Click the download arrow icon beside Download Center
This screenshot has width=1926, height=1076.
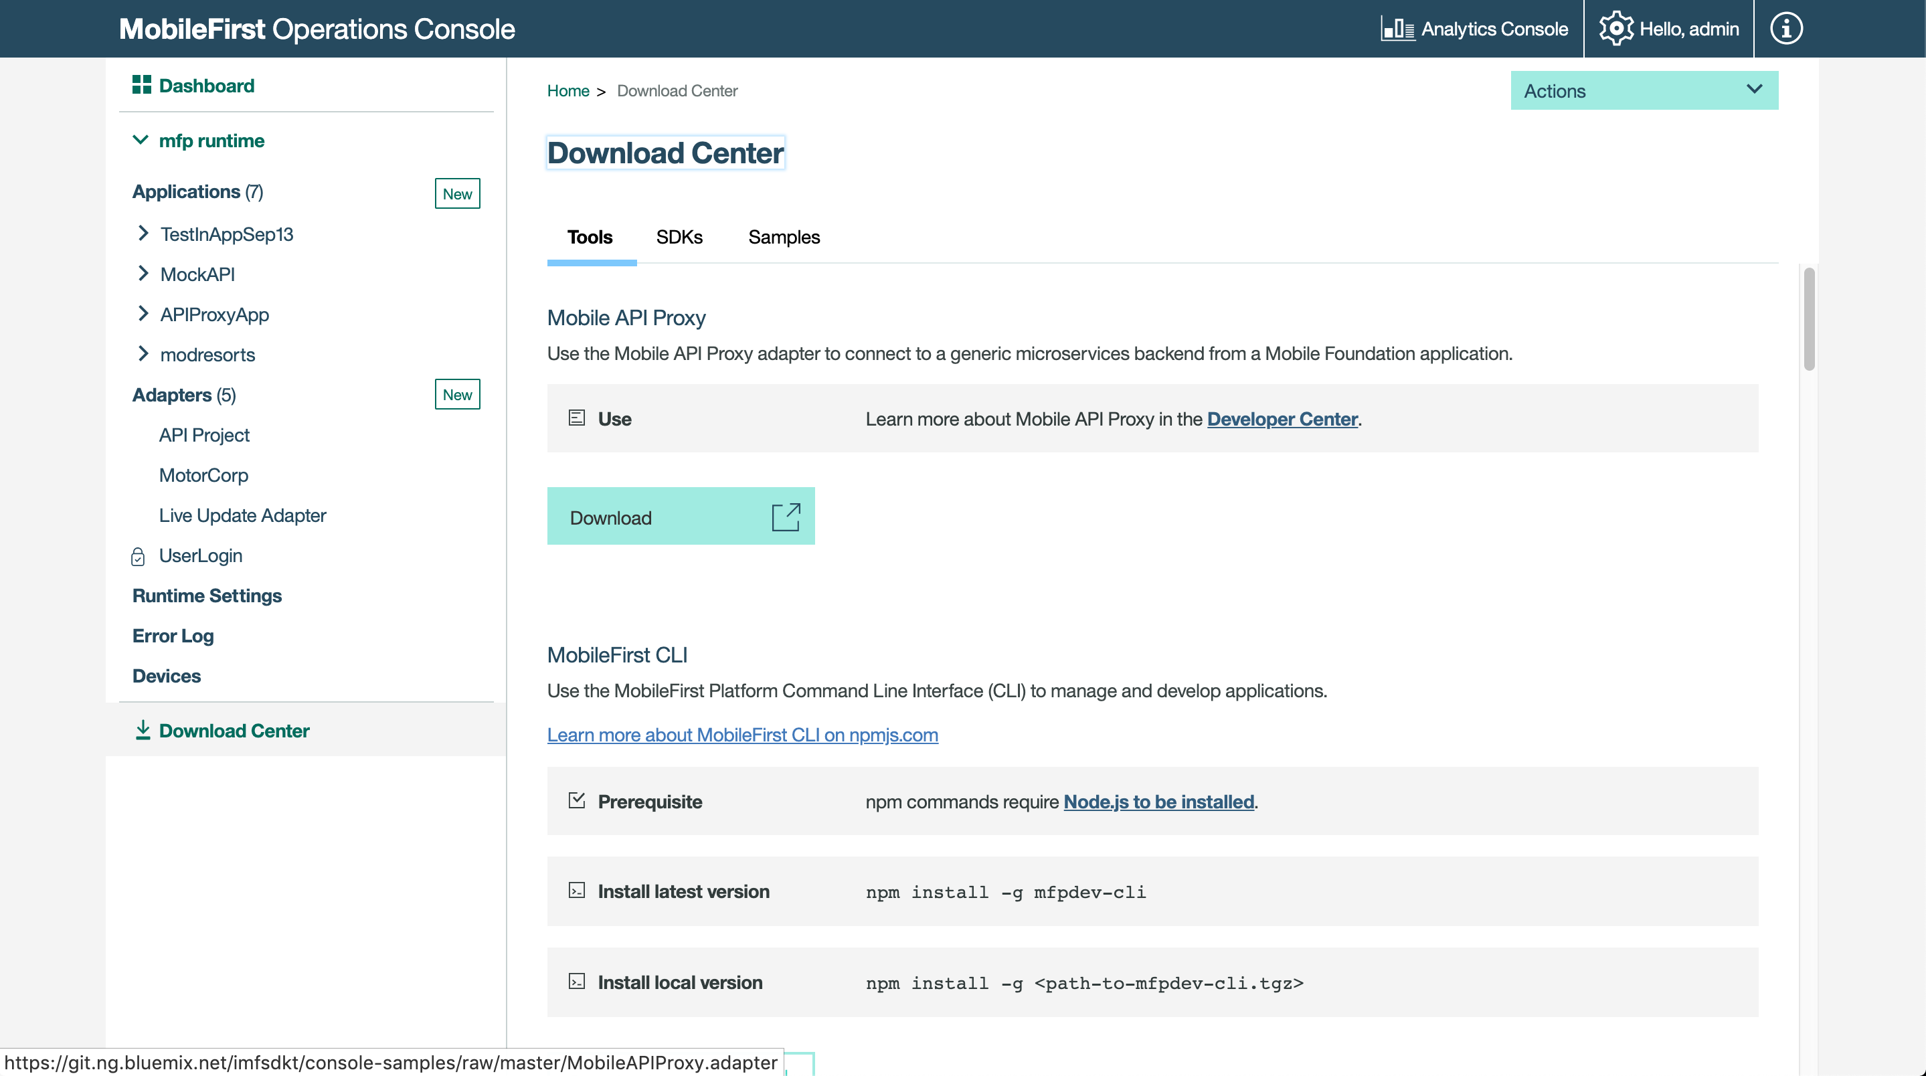pyautogui.click(x=143, y=730)
